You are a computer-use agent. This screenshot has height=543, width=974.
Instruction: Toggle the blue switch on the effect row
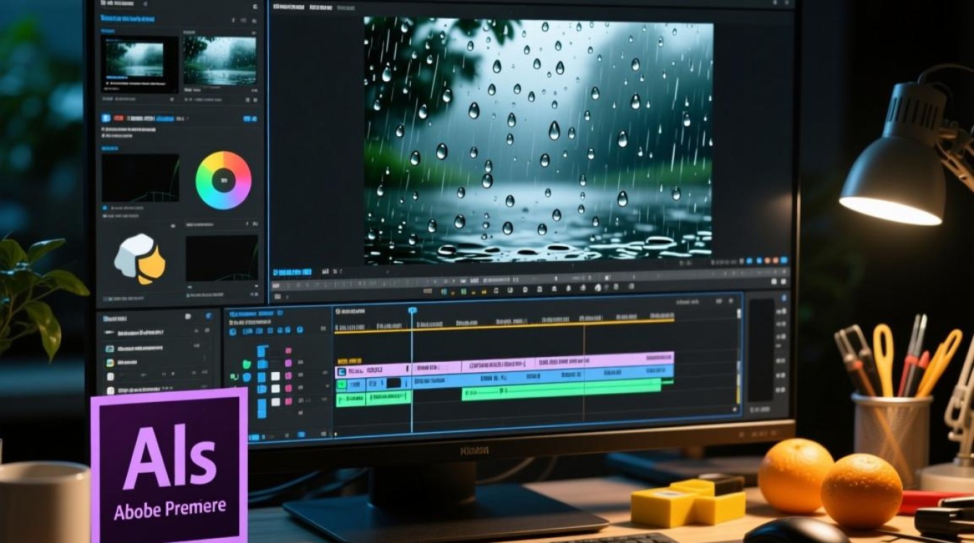click(x=250, y=119)
